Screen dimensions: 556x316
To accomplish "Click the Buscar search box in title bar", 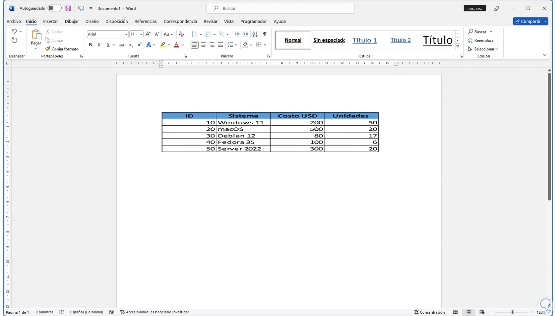I will pos(281,8).
